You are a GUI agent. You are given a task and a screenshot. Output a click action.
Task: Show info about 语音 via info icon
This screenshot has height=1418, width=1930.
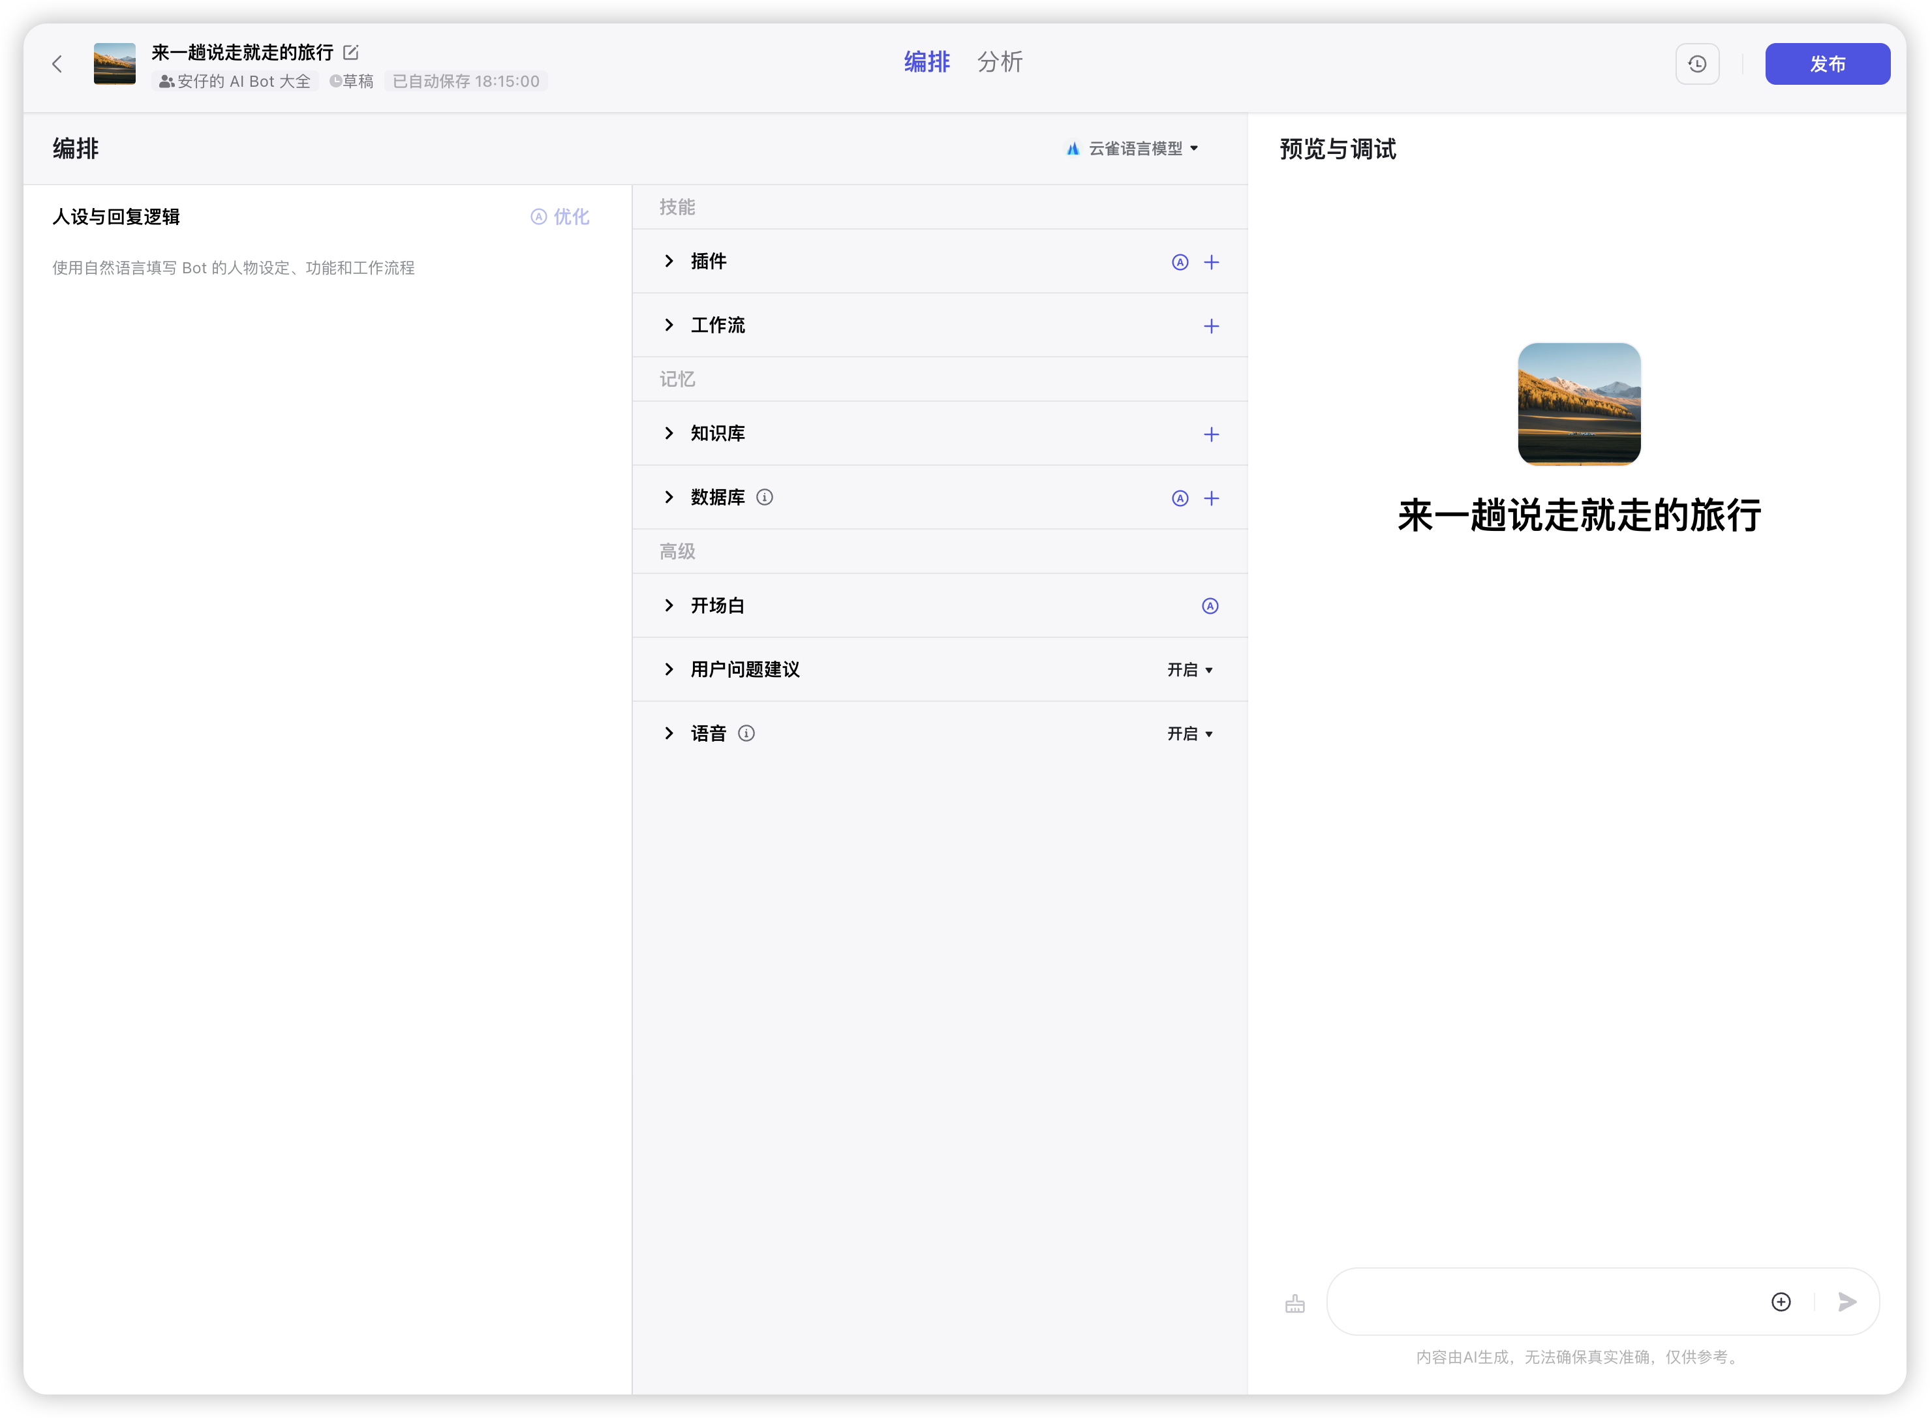tap(746, 733)
